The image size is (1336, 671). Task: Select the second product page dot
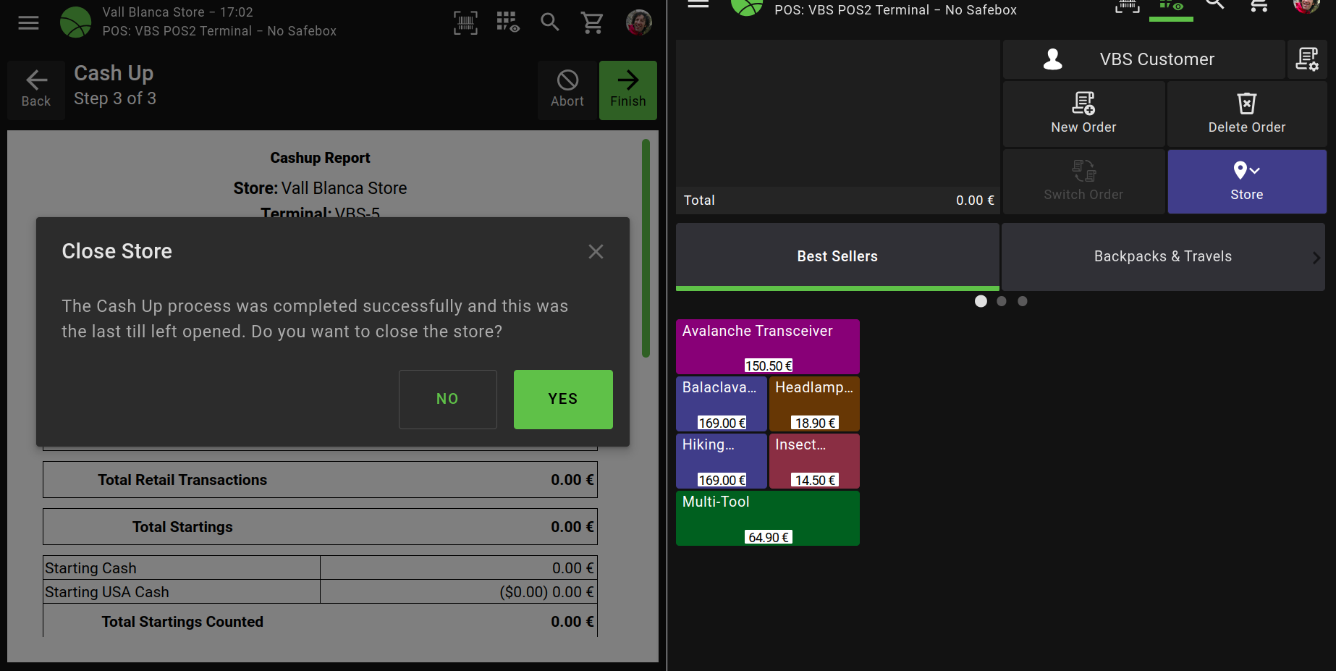click(x=1002, y=301)
